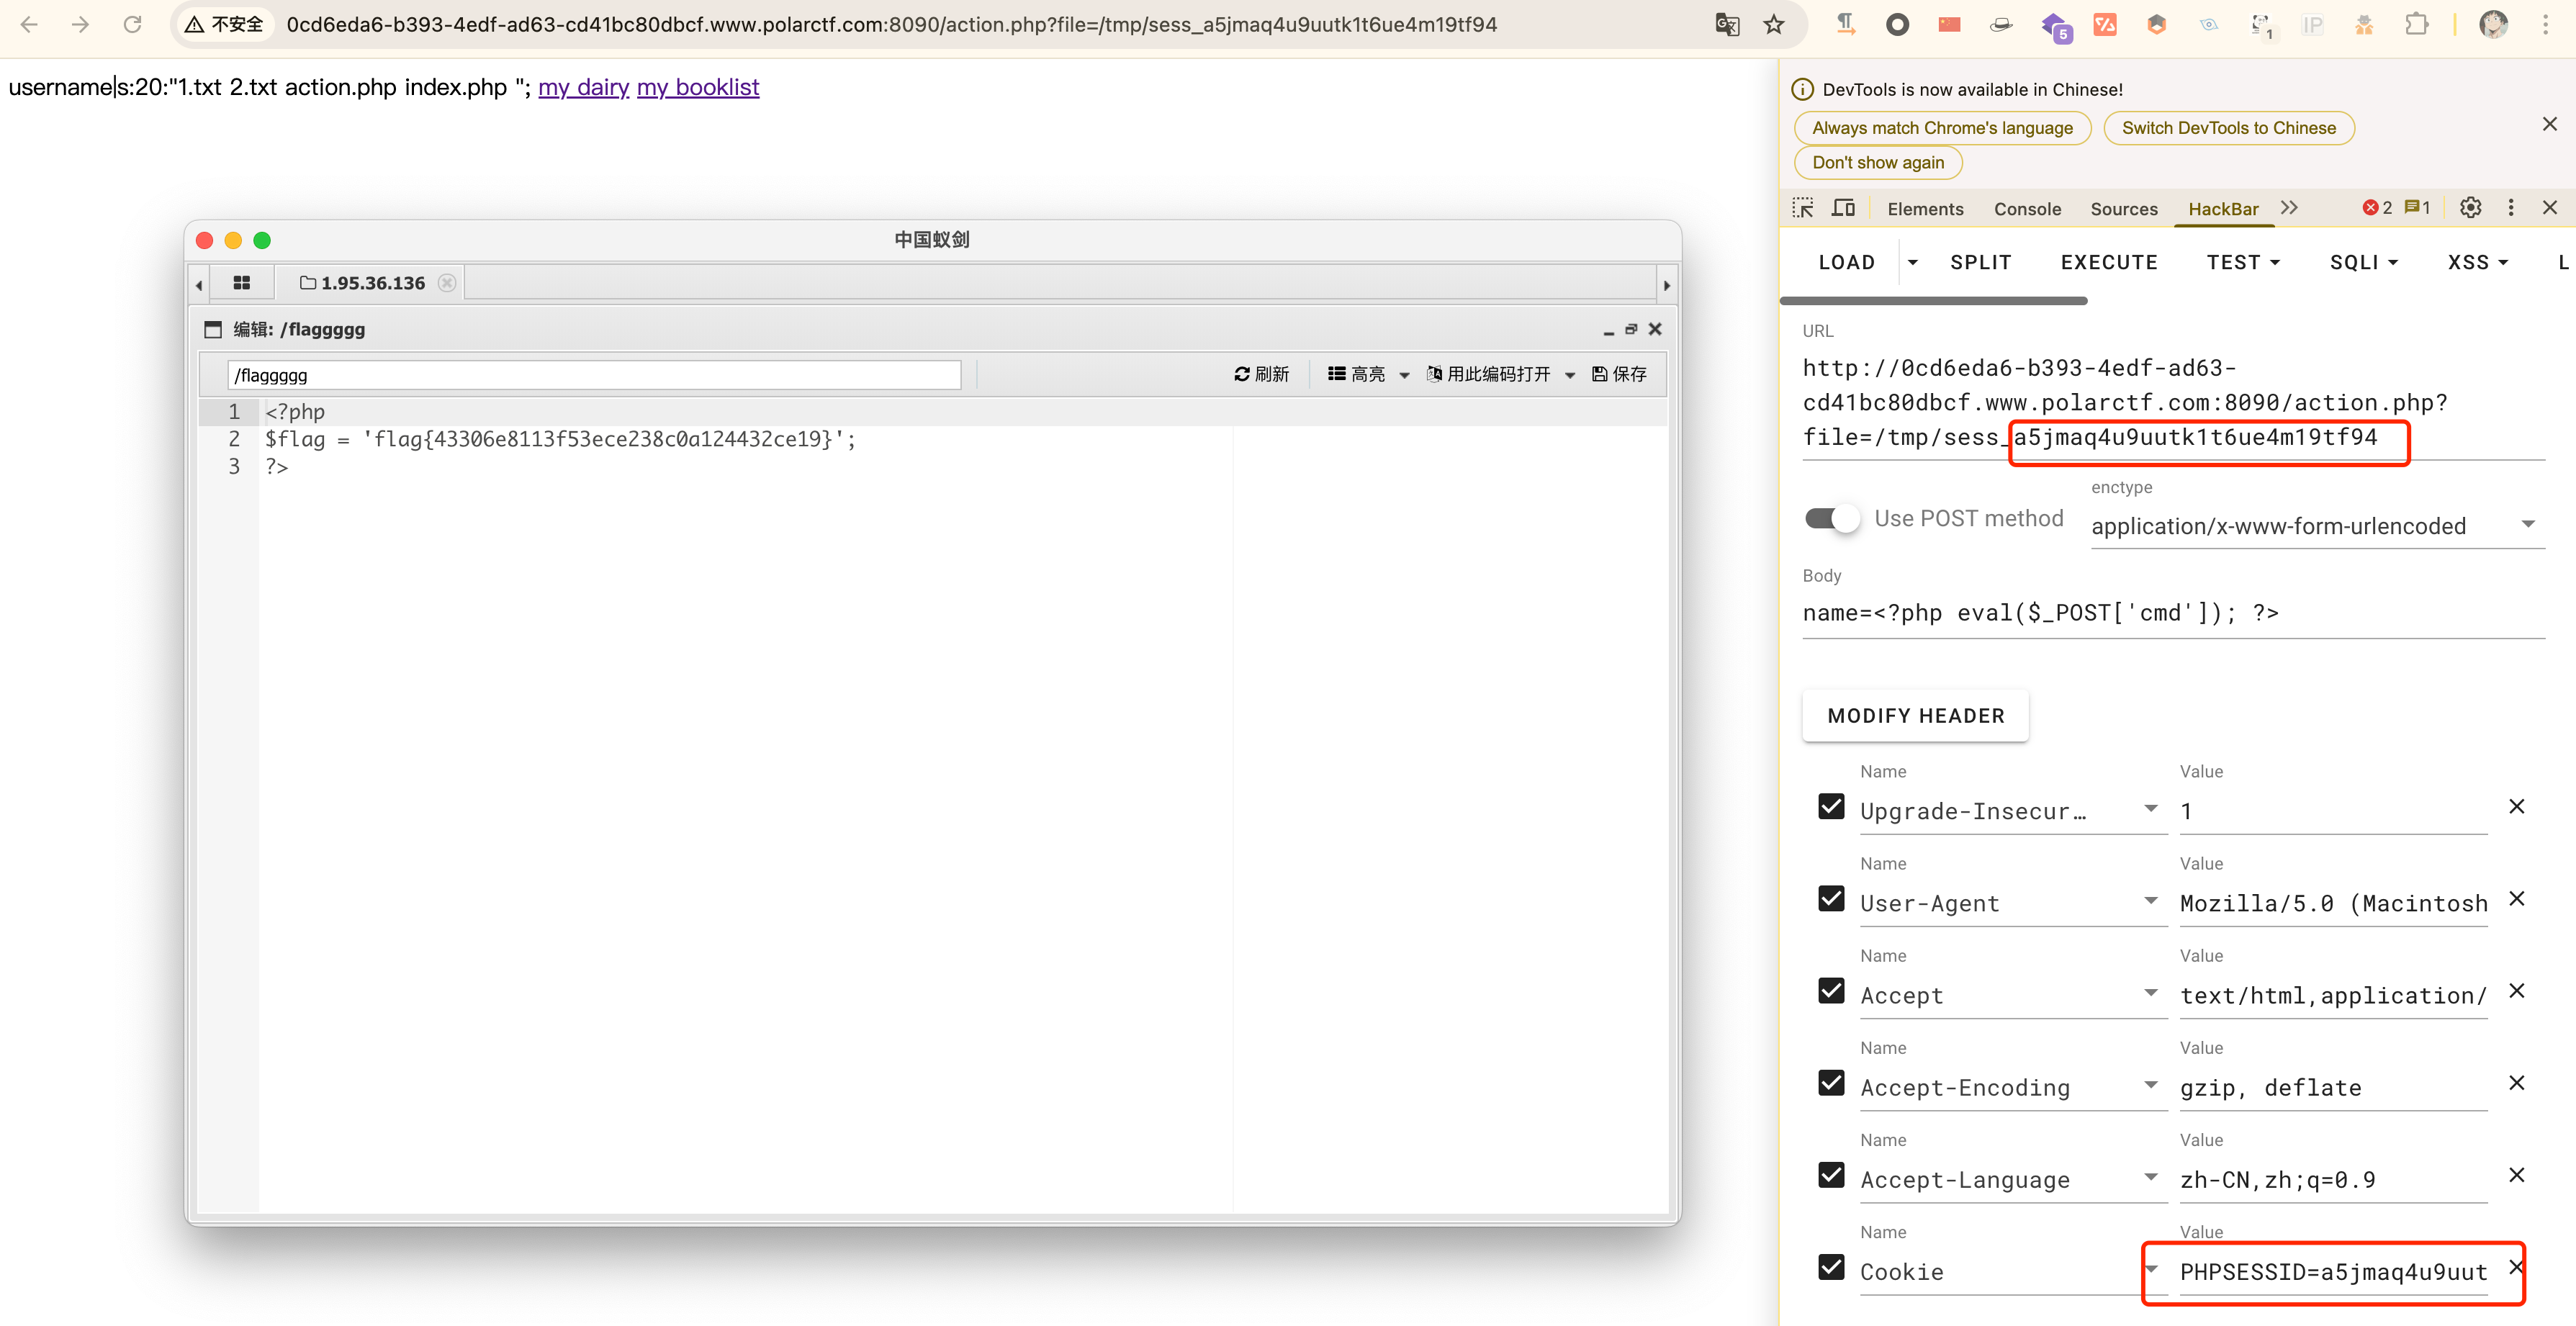
Task: Expand the SQLI dropdown menu
Action: pyautogui.click(x=2364, y=262)
